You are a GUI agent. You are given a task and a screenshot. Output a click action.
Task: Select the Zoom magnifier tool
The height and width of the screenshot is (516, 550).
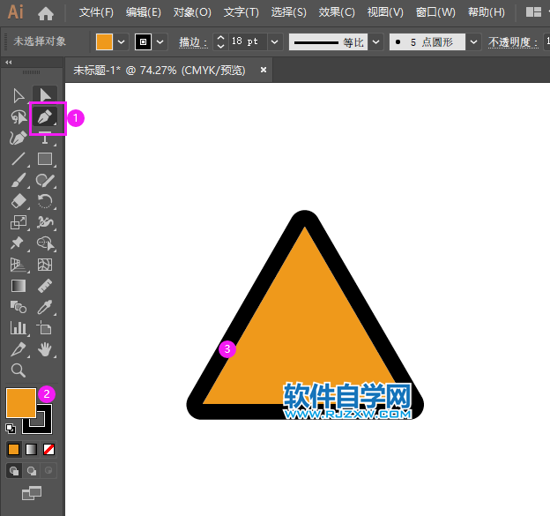(19, 370)
